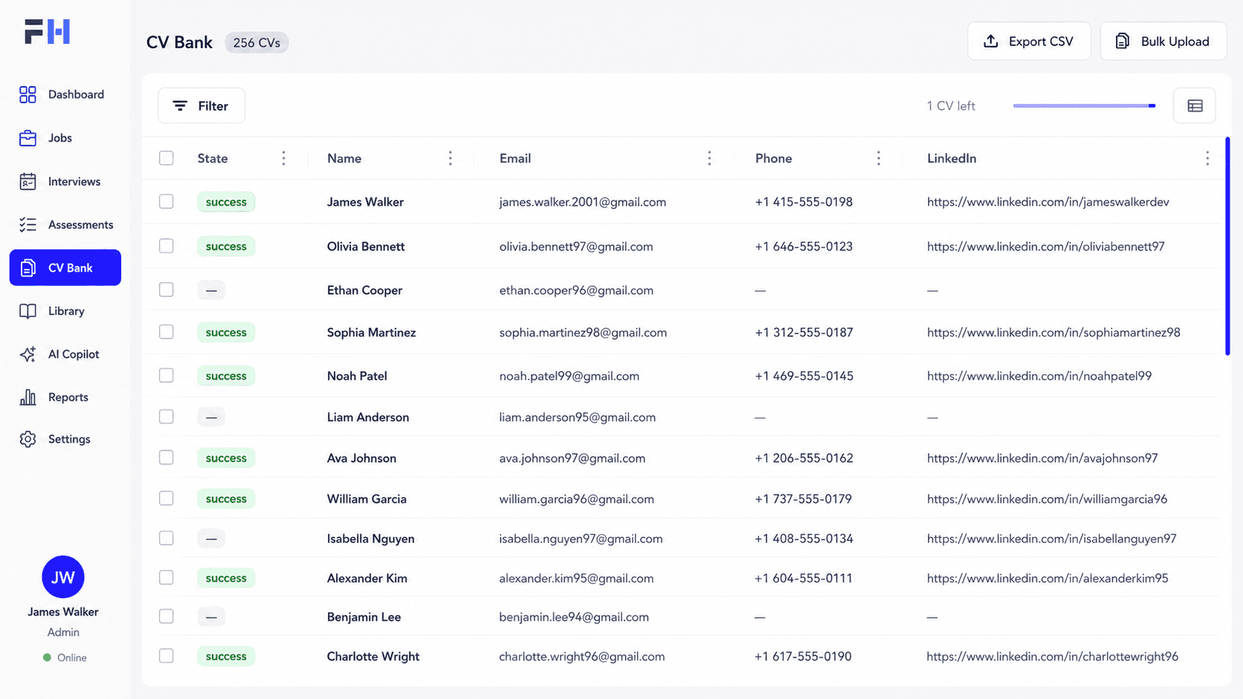Click the Library book icon
Screen dimensions: 1243x699
coord(28,311)
